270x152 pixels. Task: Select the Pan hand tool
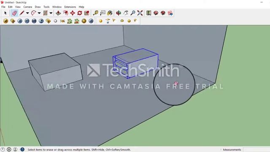[126, 13]
